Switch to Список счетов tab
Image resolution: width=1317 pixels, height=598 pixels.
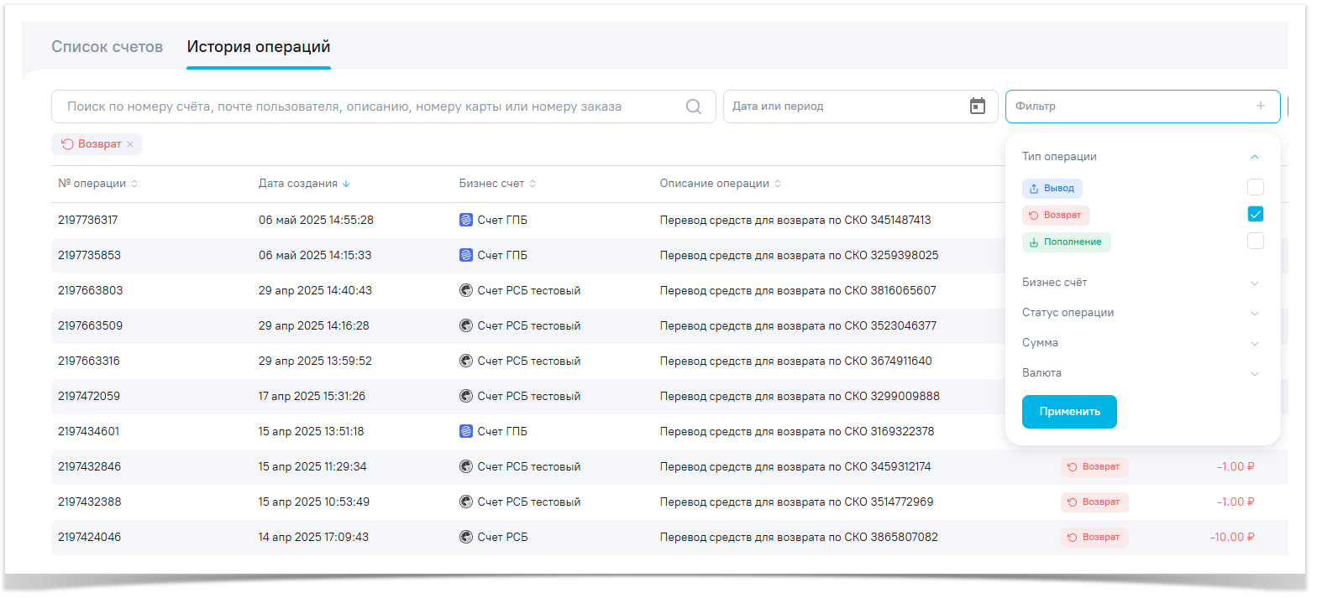(107, 47)
